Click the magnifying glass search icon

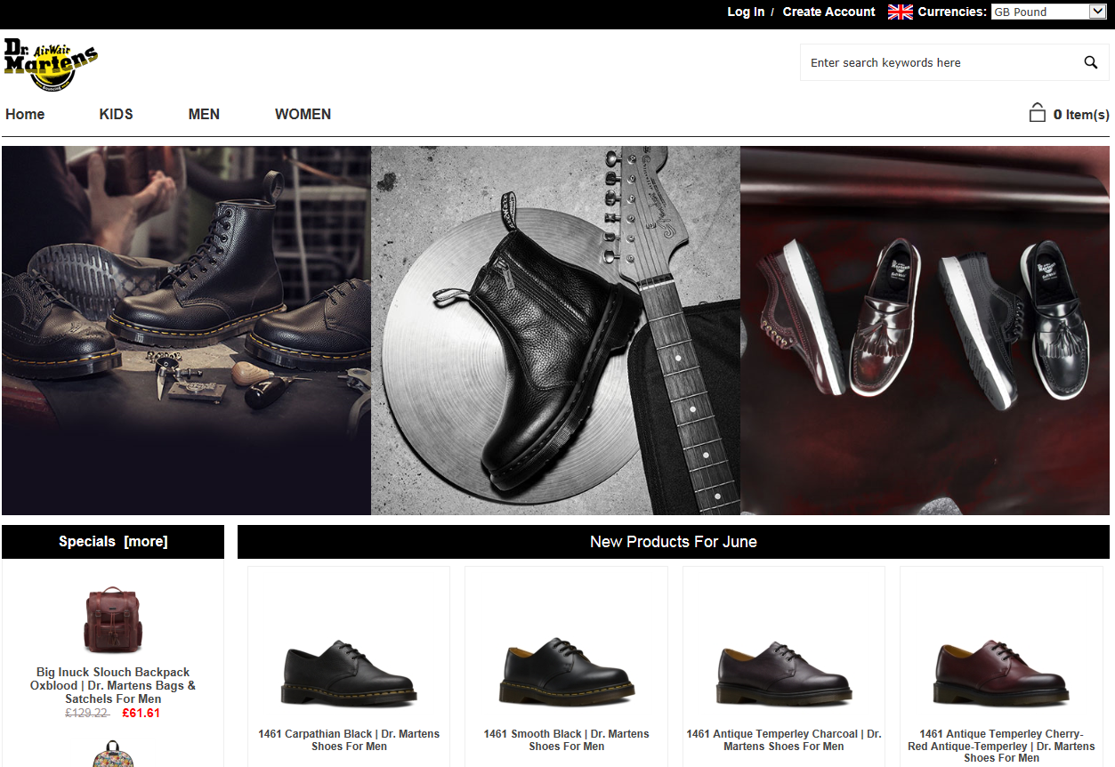pyautogui.click(x=1090, y=62)
